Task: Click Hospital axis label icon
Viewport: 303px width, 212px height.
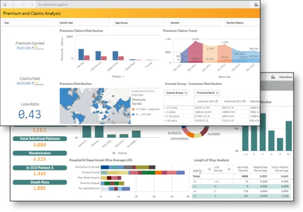Action: [x=113, y=153]
